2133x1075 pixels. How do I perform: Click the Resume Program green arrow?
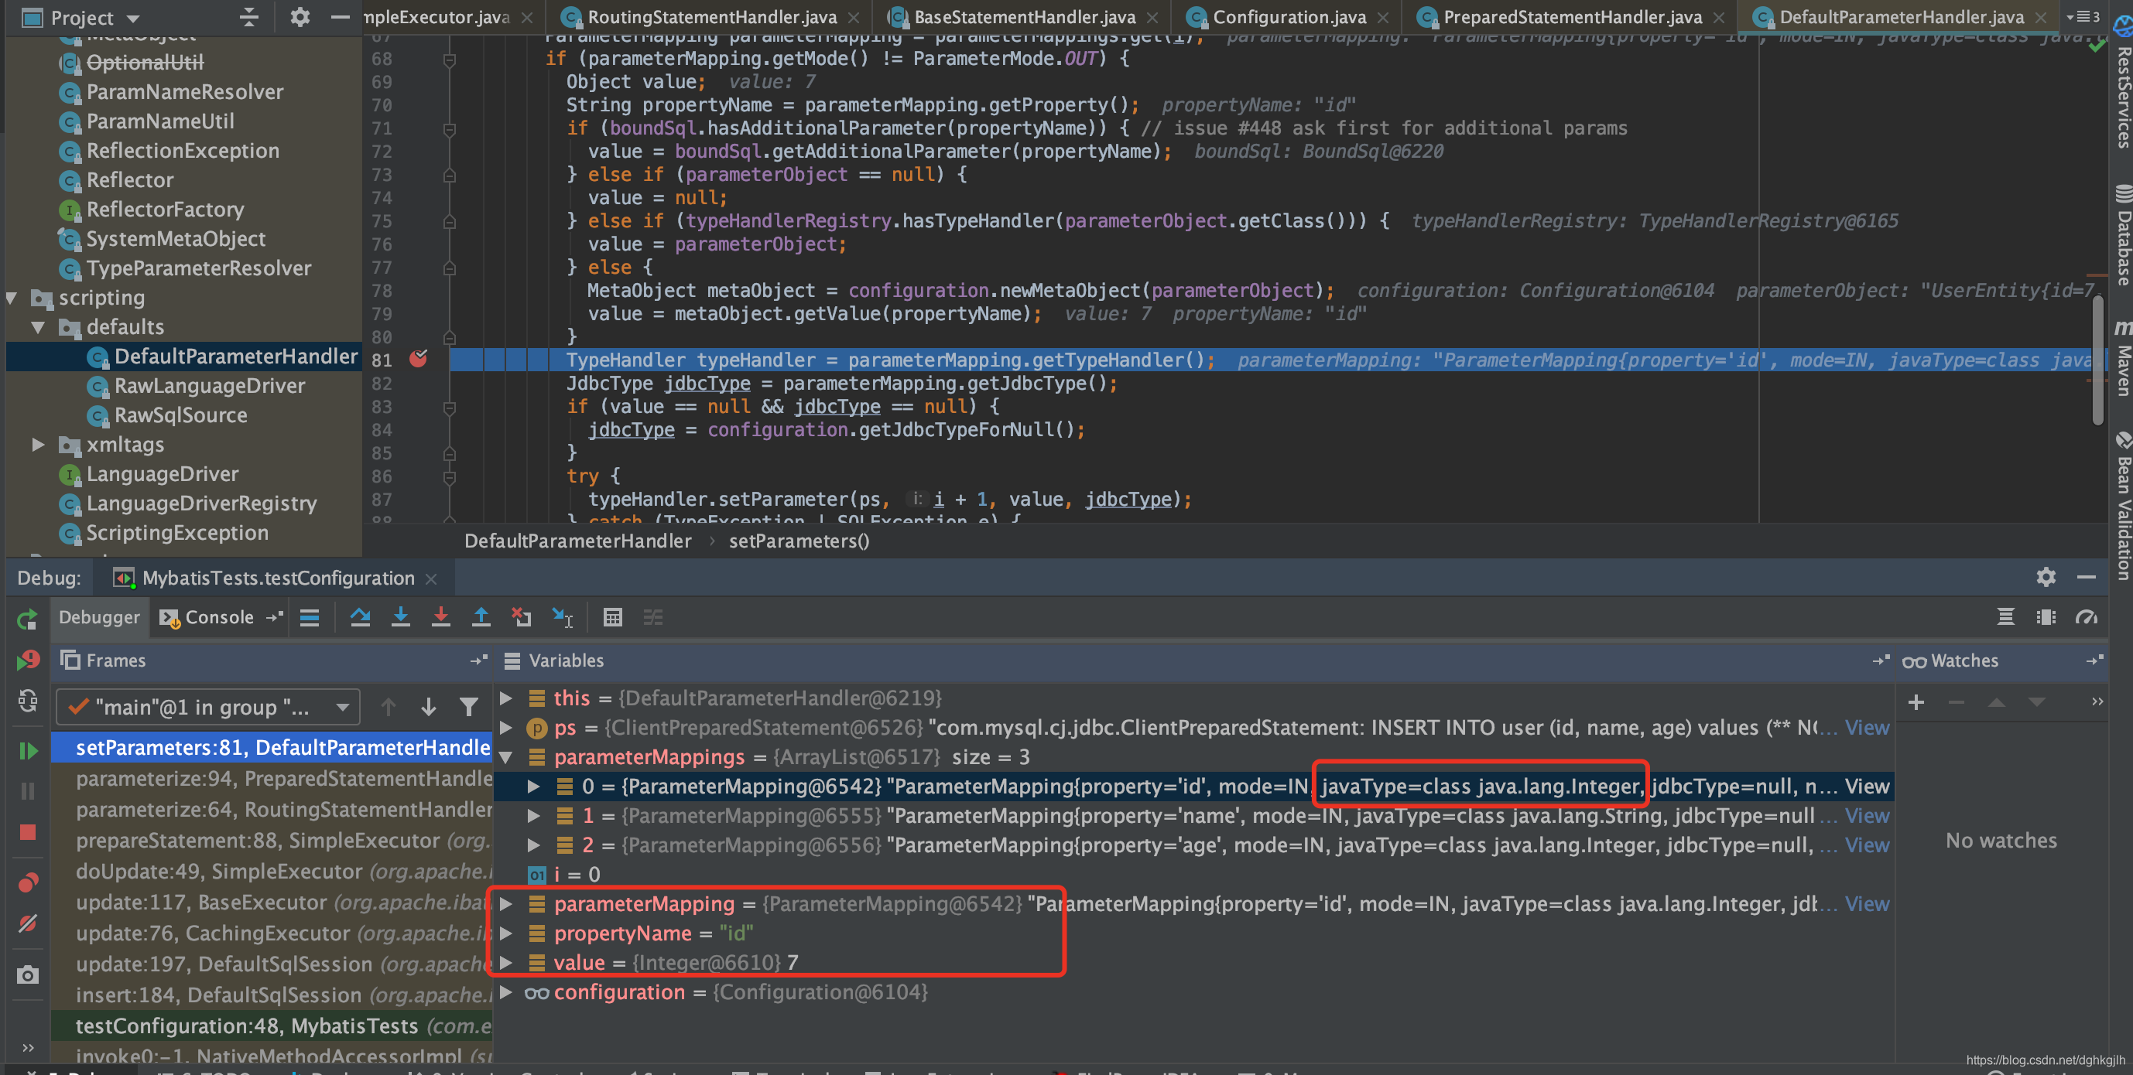pyautogui.click(x=27, y=751)
